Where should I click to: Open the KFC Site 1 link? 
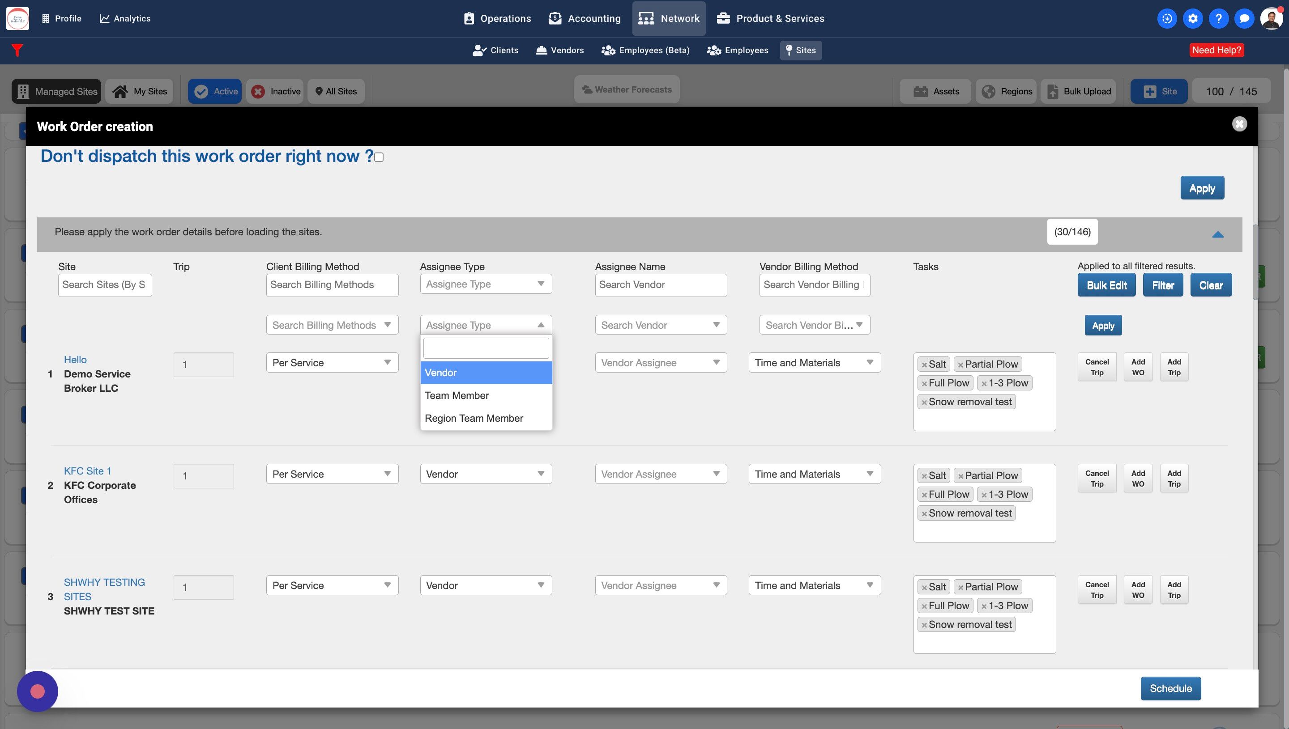coord(88,470)
